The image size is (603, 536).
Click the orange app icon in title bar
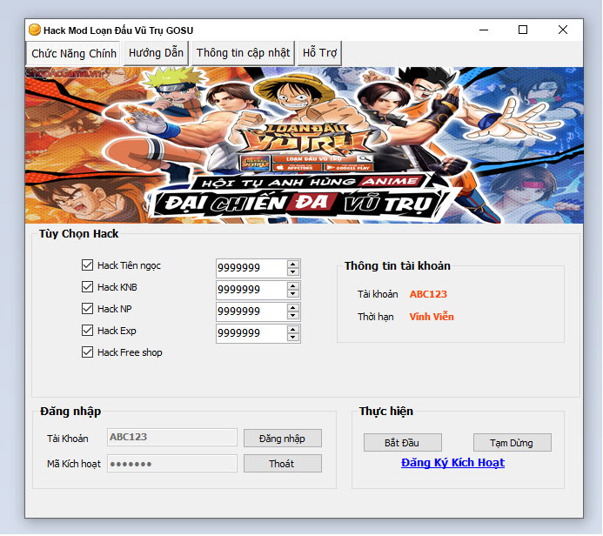click(35, 30)
